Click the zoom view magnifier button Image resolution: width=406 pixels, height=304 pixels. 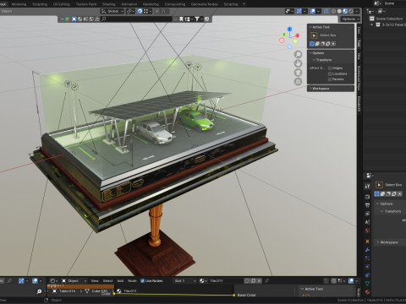[298, 54]
